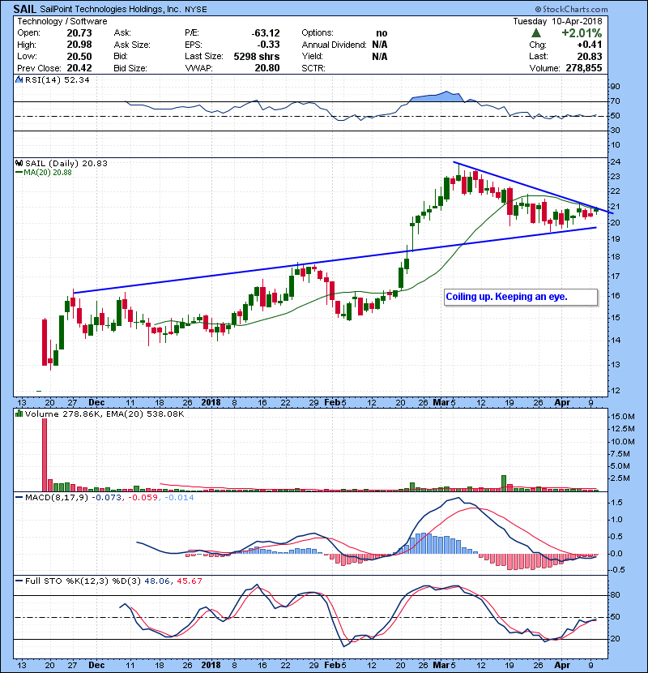Click the Dec label on the price chart axis
648x673 pixels.
tap(96, 403)
